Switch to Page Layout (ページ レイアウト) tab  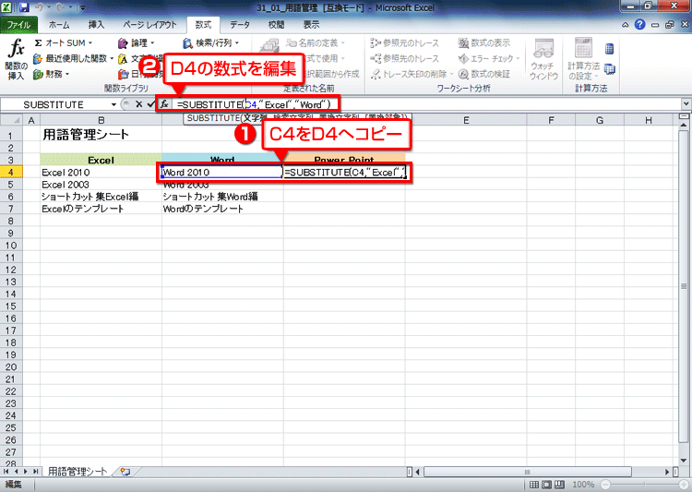[149, 25]
